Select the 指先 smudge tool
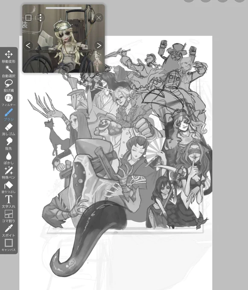This screenshot has width=248, height=290. click(9, 144)
